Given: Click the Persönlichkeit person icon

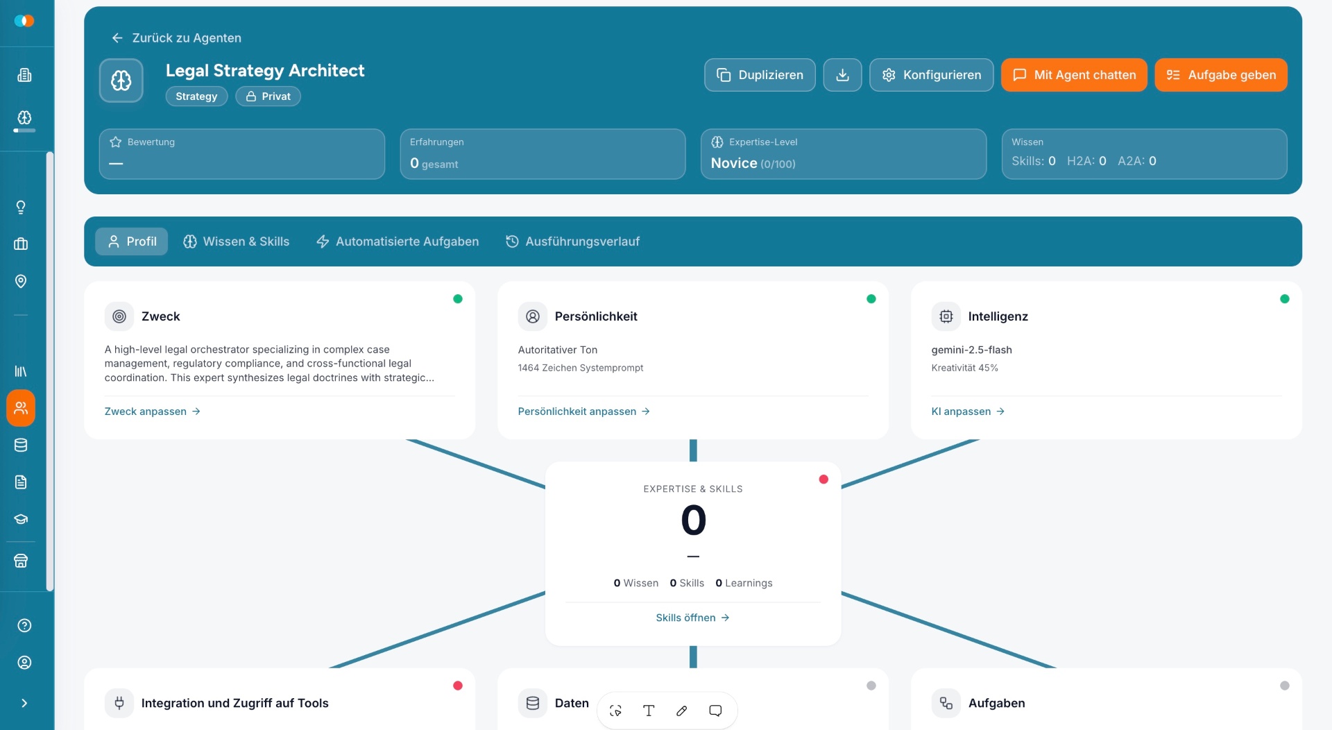Looking at the screenshot, I should tap(533, 316).
